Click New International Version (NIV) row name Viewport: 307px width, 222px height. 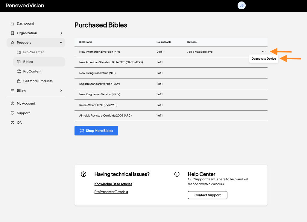coord(100,52)
